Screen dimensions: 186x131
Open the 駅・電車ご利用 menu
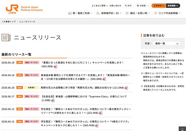pyautogui.click(x=80, y=13)
